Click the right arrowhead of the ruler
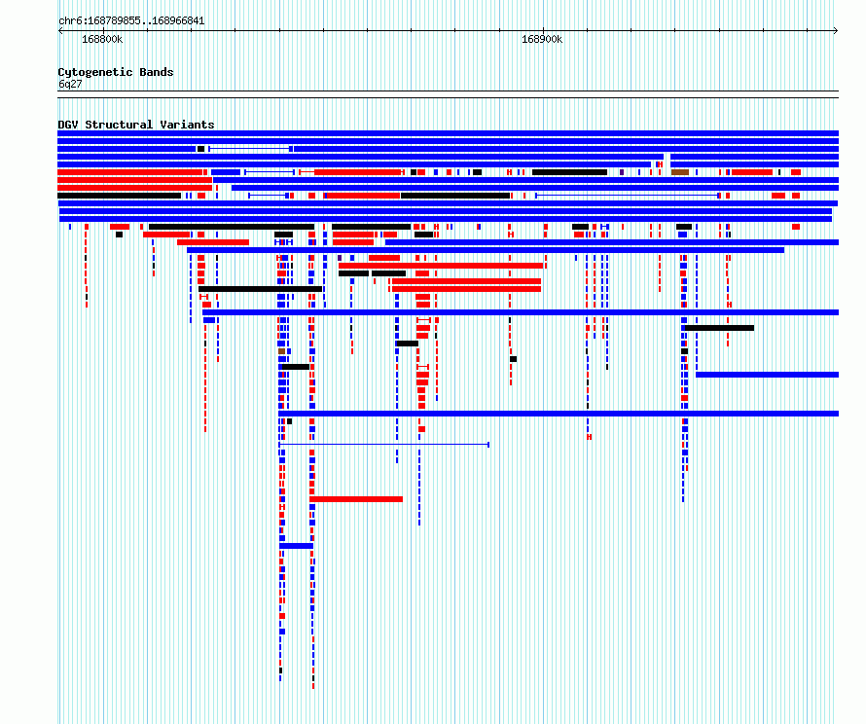This screenshot has height=724, width=866. point(836,31)
